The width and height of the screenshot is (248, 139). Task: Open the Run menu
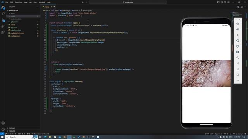click(35, 2)
